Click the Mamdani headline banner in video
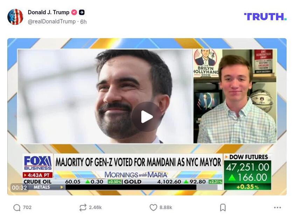This screenshot has height=221, width=294. (x=138, y=162)
